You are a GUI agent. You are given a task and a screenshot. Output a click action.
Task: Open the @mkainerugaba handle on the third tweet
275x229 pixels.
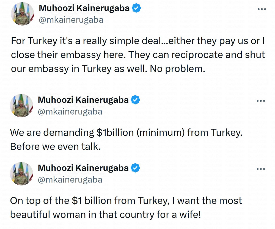(x=70, y=180)
